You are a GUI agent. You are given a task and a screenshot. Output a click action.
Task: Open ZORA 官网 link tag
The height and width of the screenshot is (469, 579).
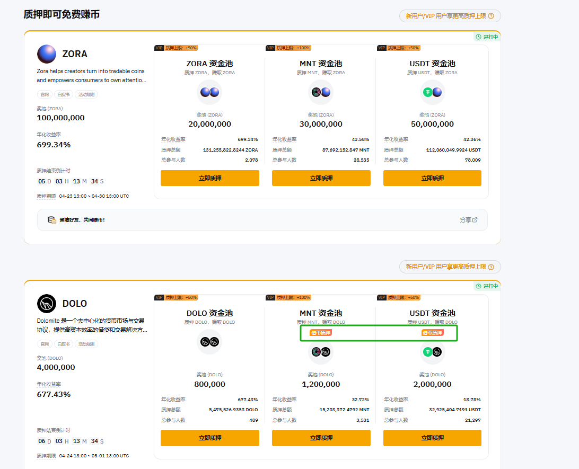coord(45,94)
